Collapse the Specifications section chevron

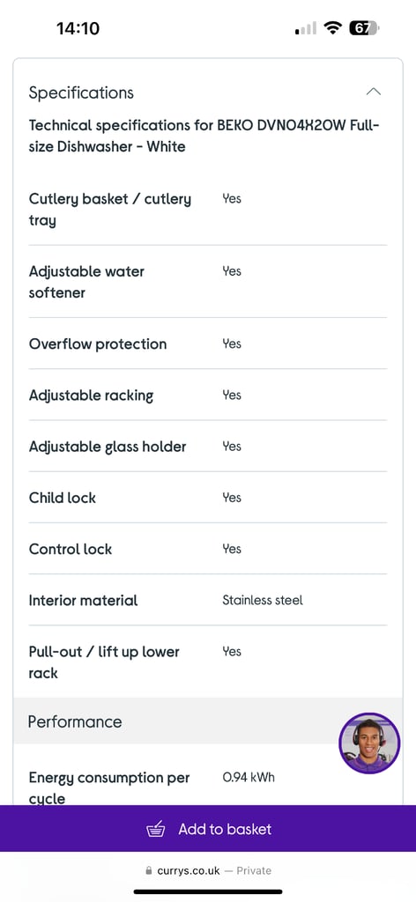point(374,92)
